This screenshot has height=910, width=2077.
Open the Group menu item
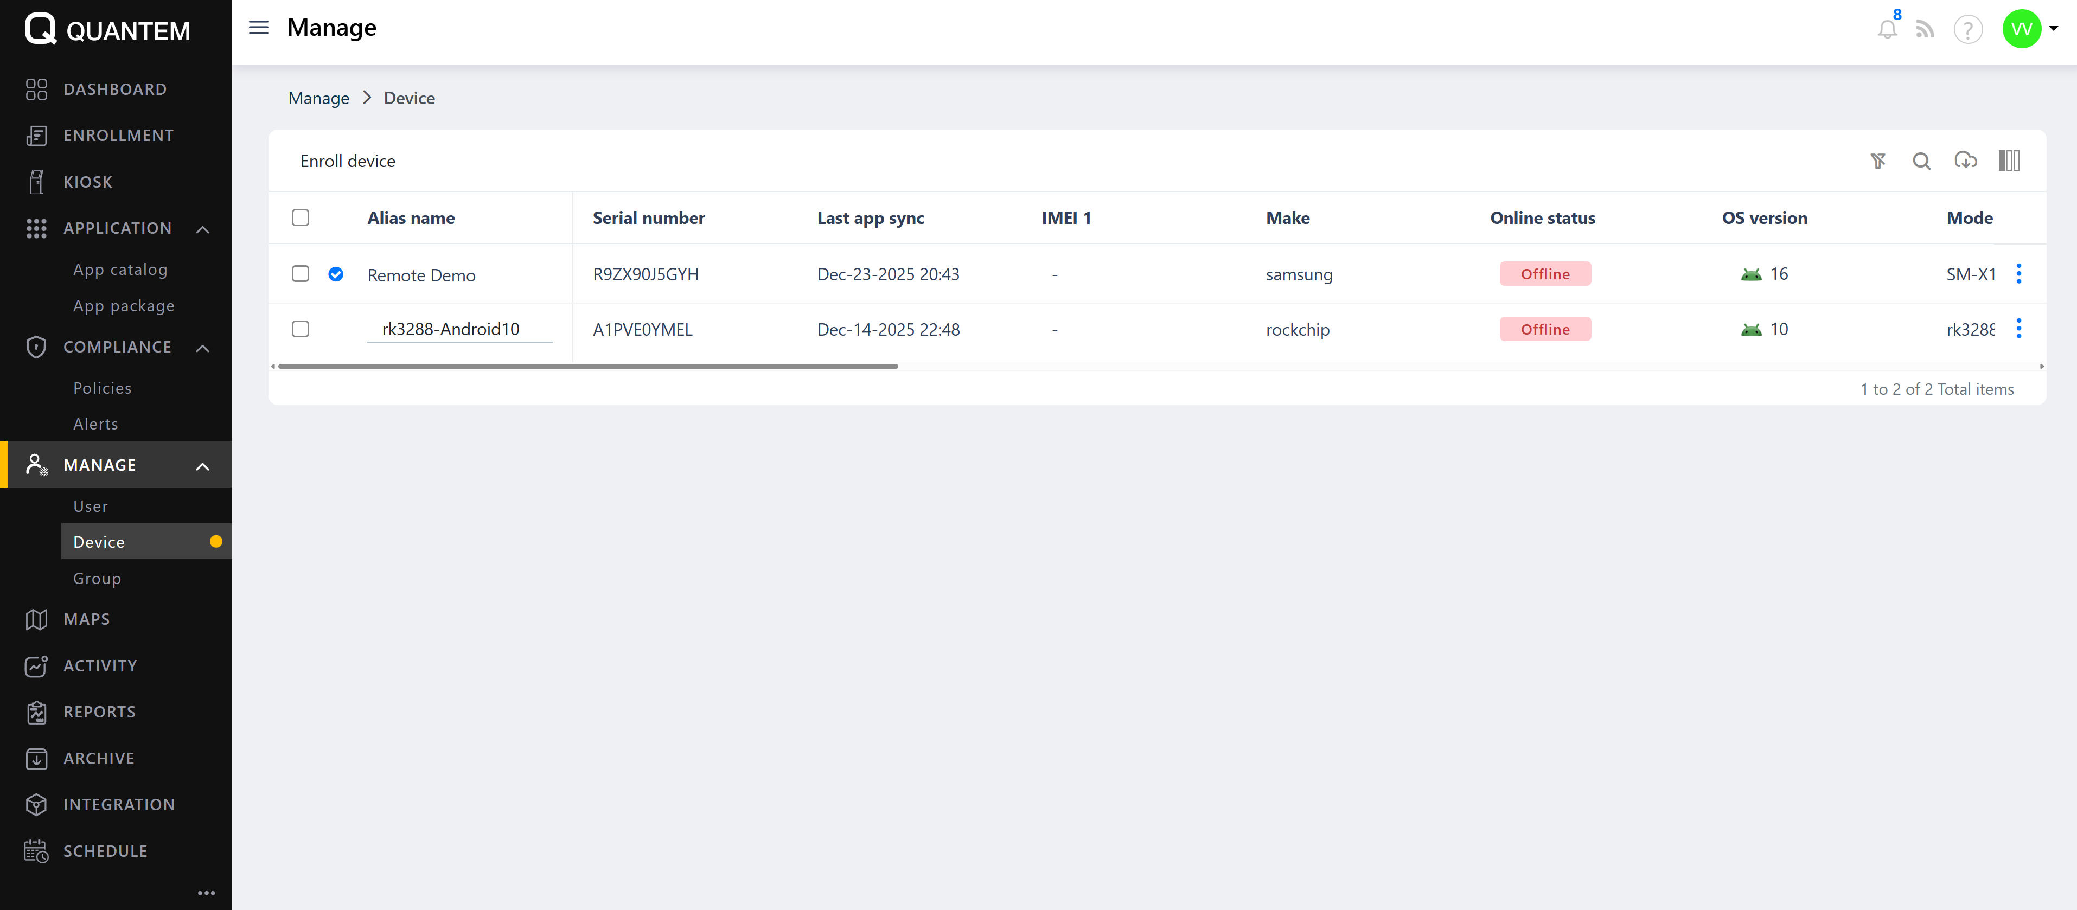[97, 579]
